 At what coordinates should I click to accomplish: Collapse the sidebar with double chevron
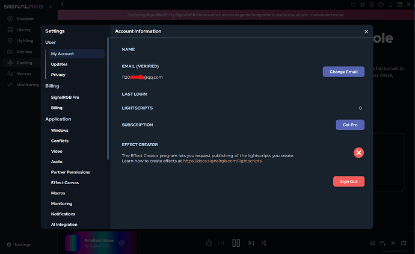(x=51, y=7)
